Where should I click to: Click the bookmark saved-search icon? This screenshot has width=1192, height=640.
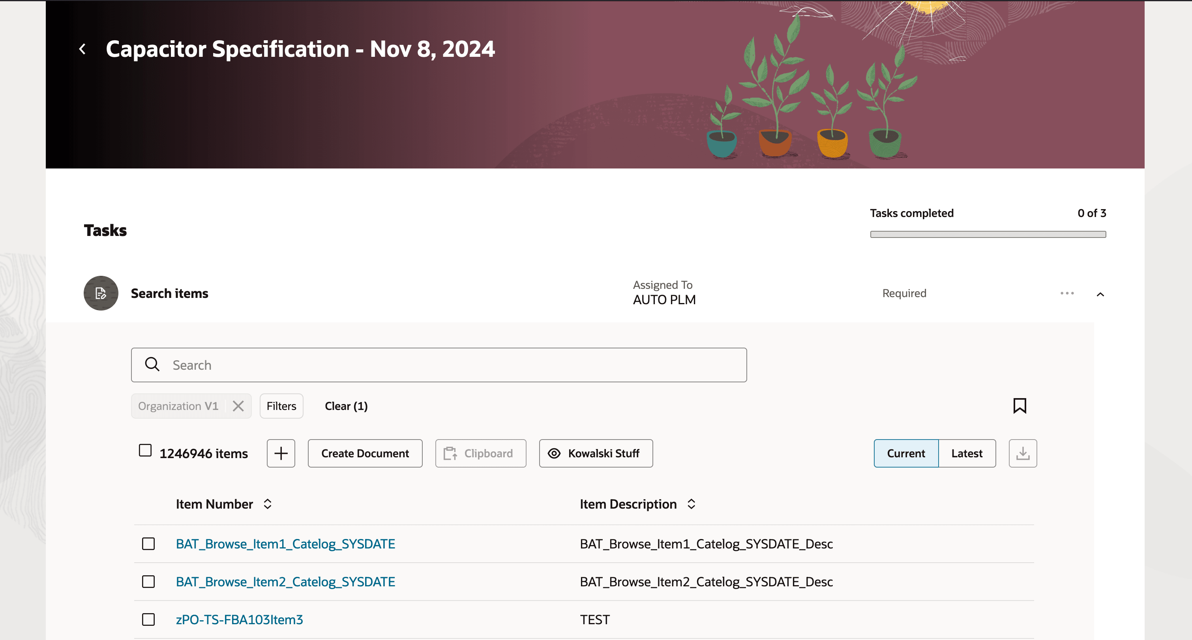[x=1020, y=406]
